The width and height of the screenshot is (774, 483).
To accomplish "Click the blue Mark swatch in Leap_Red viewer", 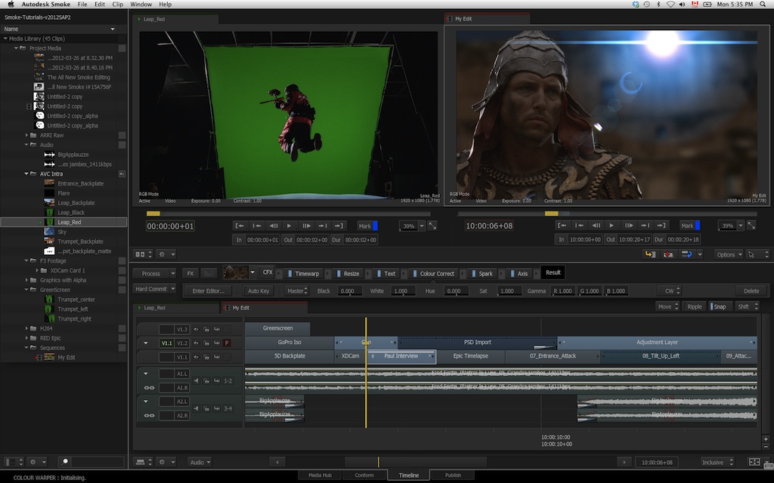I will tap(375, 226).
